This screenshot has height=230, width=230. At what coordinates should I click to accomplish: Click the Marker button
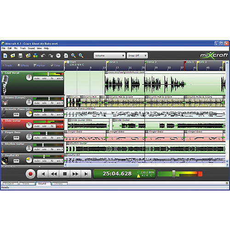point(39,65)
